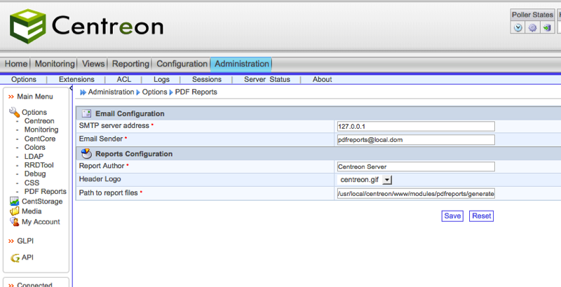561x287 pixels.
Task: Click the Reset button
Action: [482, 216]
